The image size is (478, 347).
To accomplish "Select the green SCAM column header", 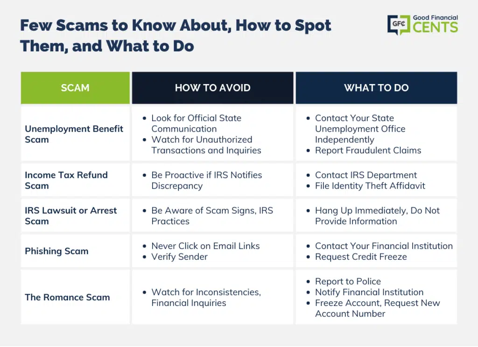I will 75,88.
